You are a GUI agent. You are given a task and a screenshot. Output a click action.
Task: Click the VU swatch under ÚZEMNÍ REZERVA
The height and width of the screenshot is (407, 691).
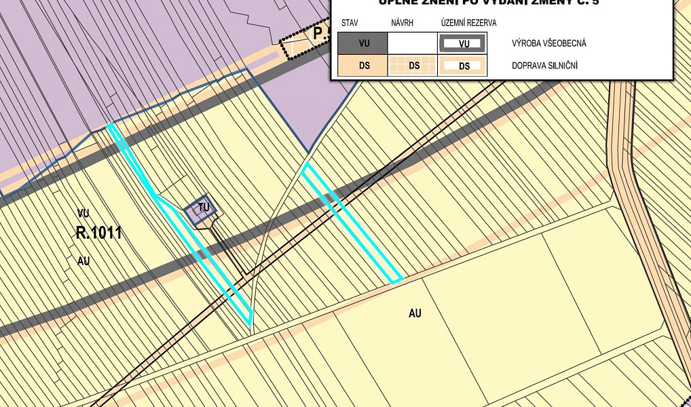(x=462, y=43)
